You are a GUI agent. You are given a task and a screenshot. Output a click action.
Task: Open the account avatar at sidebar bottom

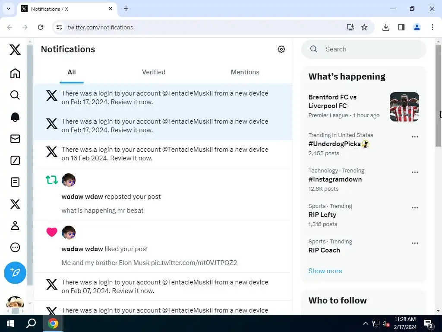[15, 302]
